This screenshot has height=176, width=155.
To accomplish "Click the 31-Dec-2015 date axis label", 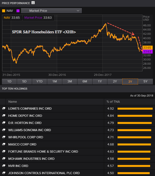I will click(x=11, y=75).
